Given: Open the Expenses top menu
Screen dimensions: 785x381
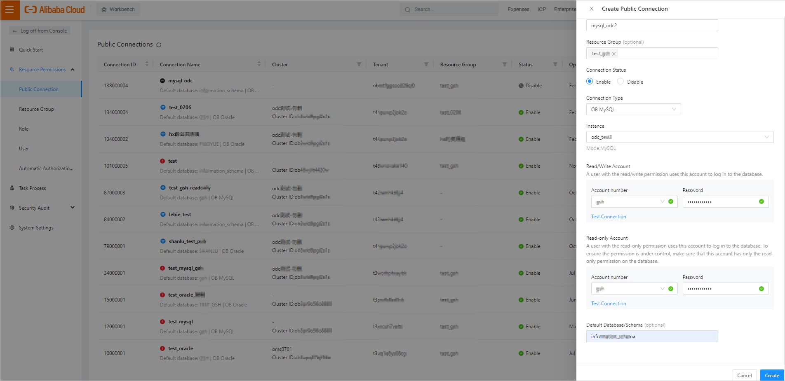Looking at the screenshot, I should (x=518, y=9).
